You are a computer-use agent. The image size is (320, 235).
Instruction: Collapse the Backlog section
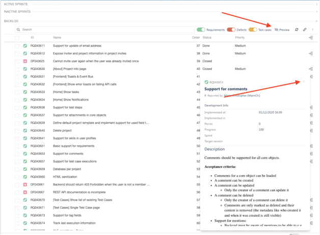pos(316,21)
